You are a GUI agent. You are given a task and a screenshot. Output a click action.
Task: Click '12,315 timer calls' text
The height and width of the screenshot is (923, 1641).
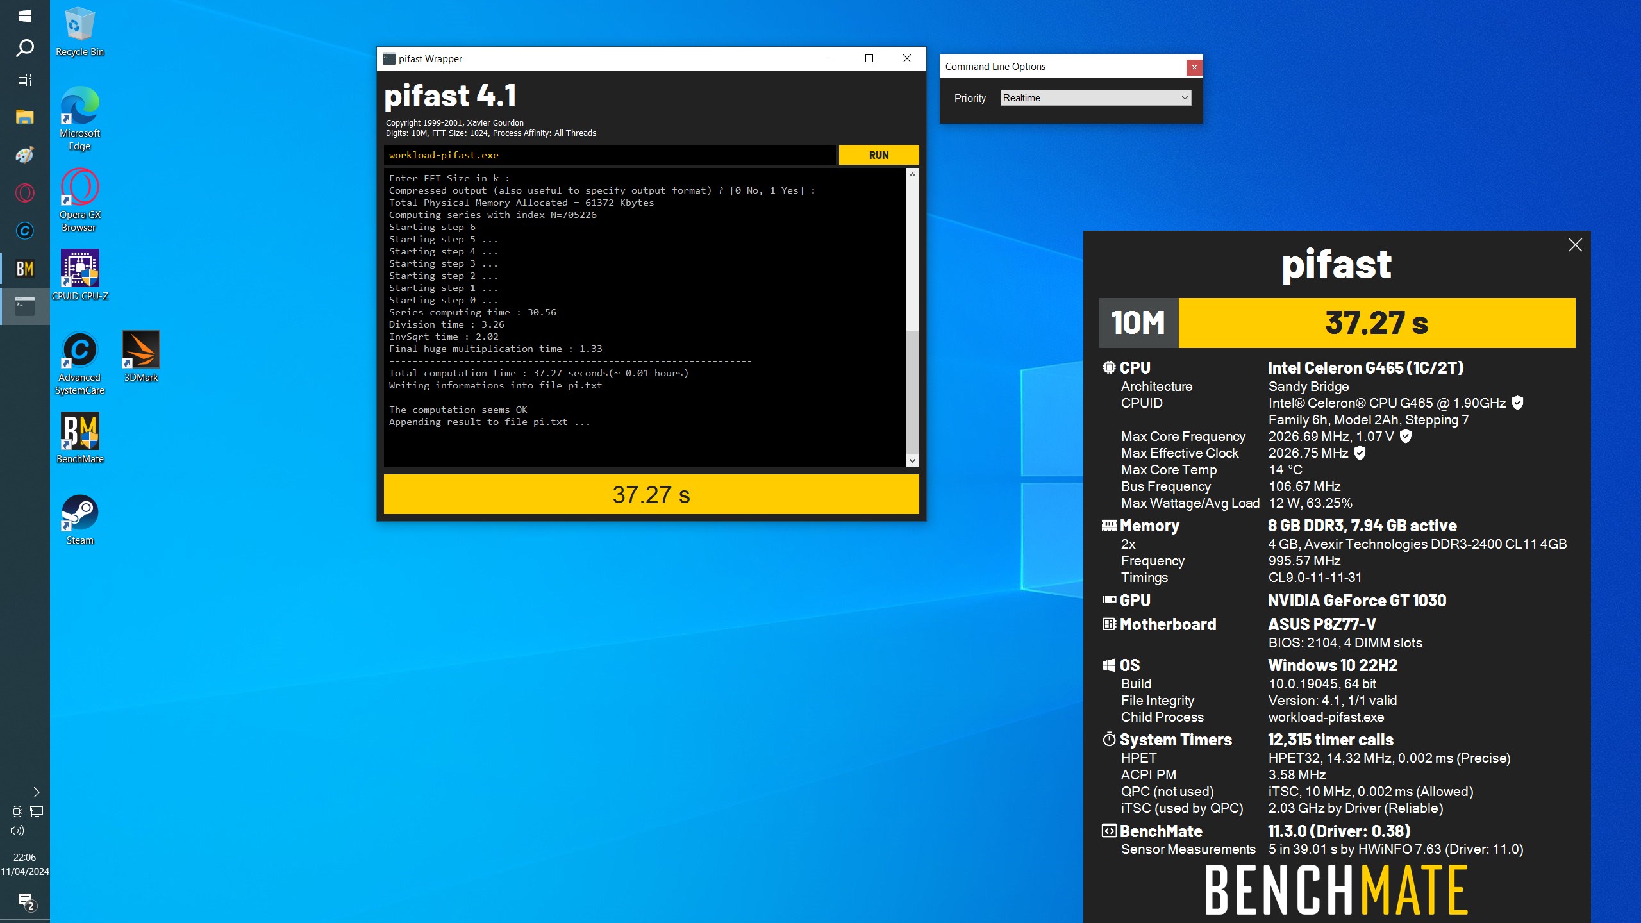(x=1331, y=740)
